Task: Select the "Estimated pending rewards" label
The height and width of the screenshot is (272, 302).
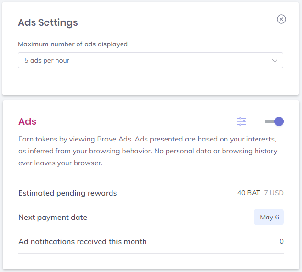Action: point(67,193)
